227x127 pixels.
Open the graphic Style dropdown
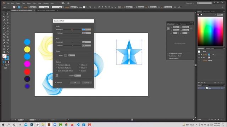86,7
